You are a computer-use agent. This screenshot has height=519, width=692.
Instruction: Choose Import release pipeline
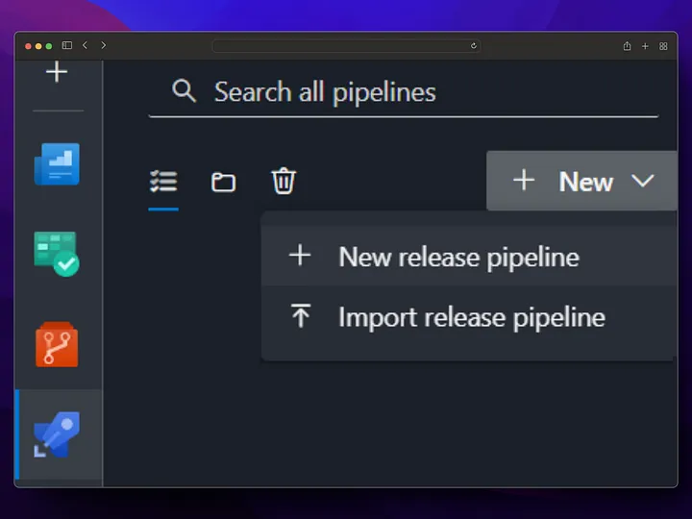tap(469, 316)
